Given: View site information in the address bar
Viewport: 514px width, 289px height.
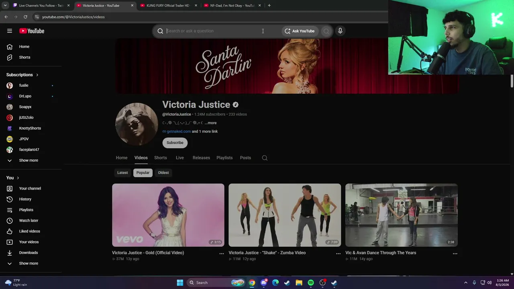Looking at the screenshot, I should pyautogui.click(x=37, y=17).
